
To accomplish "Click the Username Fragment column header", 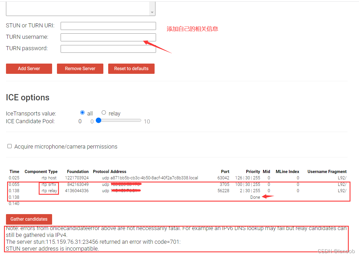I will click(x=327, y=172).
